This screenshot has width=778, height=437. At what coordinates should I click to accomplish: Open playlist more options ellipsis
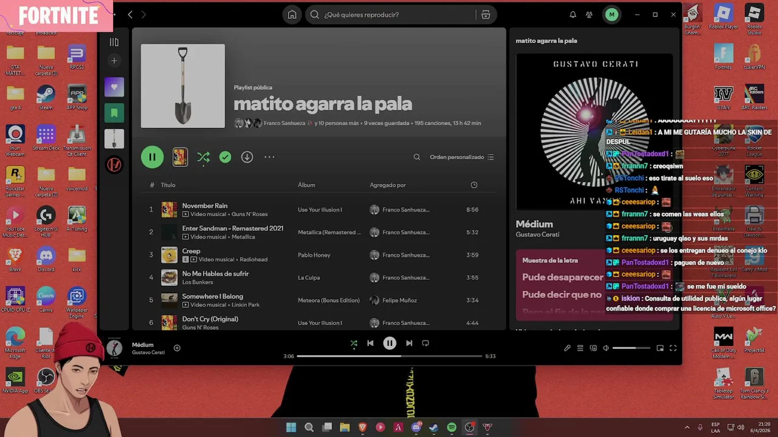pos(269,157)
